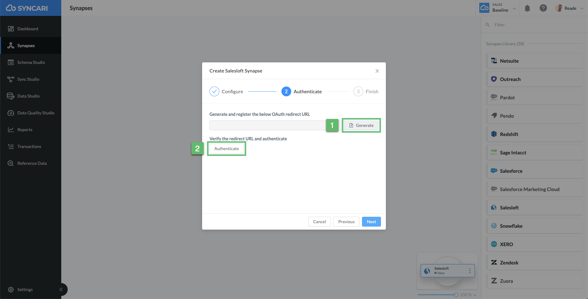The width and height of the screenshot is (588, 299).
Task: Jump to the Finish step
Action: (366, 91)
